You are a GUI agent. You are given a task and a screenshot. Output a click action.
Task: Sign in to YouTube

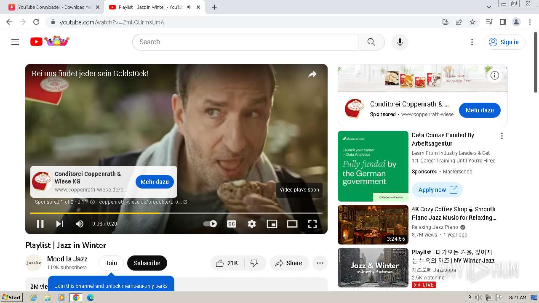pos(504,42)
